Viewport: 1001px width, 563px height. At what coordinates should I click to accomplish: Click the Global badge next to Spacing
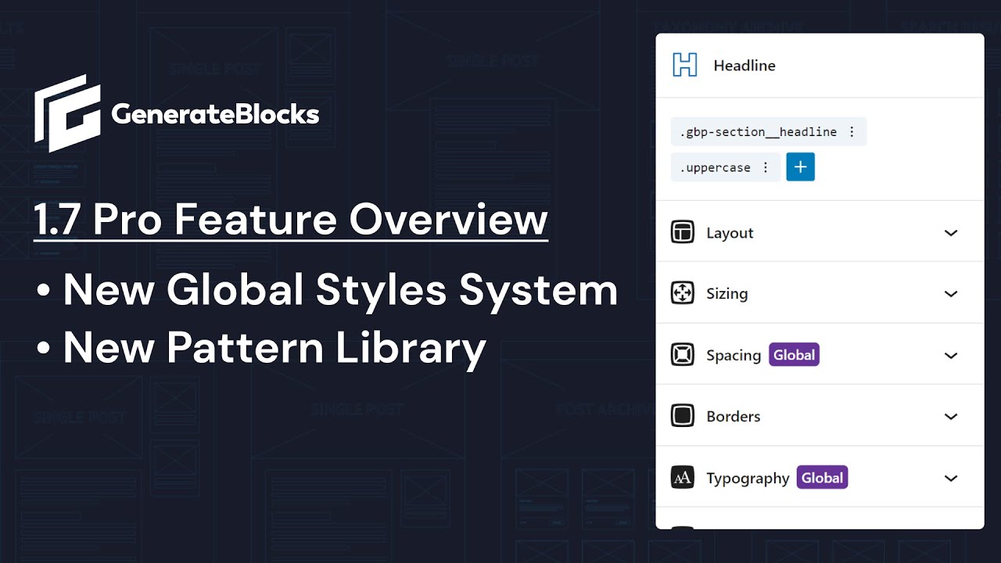coord(794,355)
